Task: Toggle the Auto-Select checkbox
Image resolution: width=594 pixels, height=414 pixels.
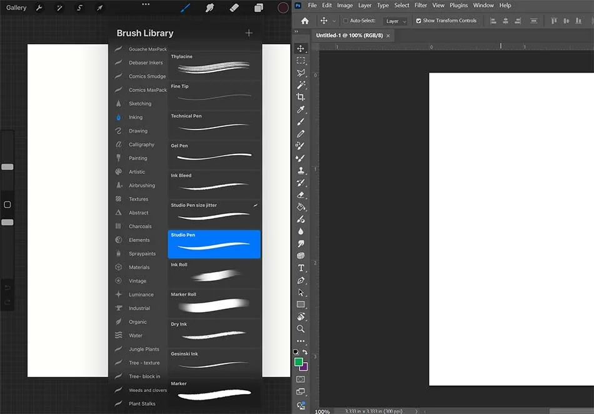Action: click(x=346, y=21)
